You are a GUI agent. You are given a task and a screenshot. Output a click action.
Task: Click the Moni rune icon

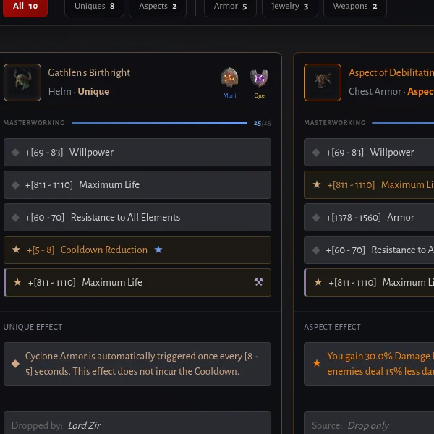point(229,77)
